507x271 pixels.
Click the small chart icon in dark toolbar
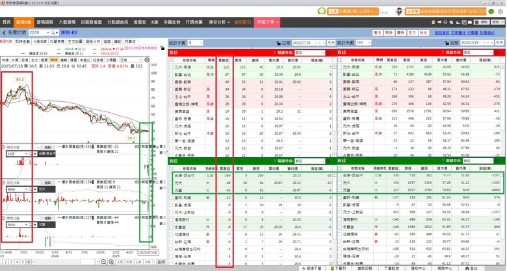click(458, 22)
